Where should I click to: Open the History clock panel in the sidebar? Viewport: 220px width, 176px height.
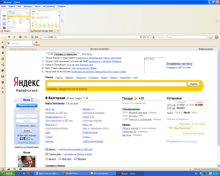tap(3, 82)
